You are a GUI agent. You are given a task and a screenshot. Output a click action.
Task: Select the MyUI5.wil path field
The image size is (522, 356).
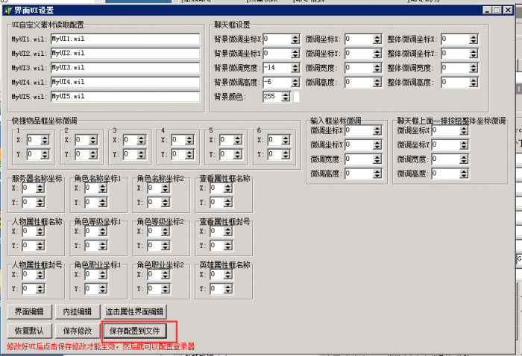[125, 97]
